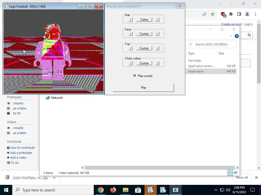Open Chrome profile avatar icon

click(247, 14)
